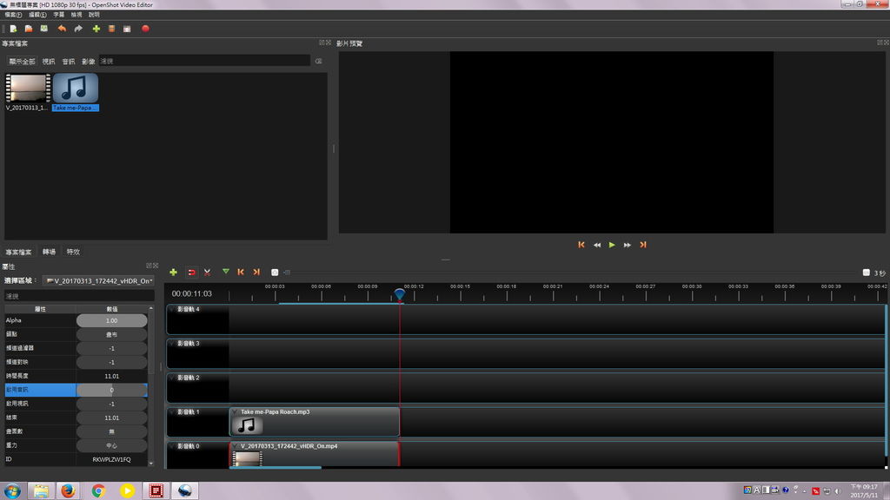Click the zoom in icon by the slider

(275, 272)
